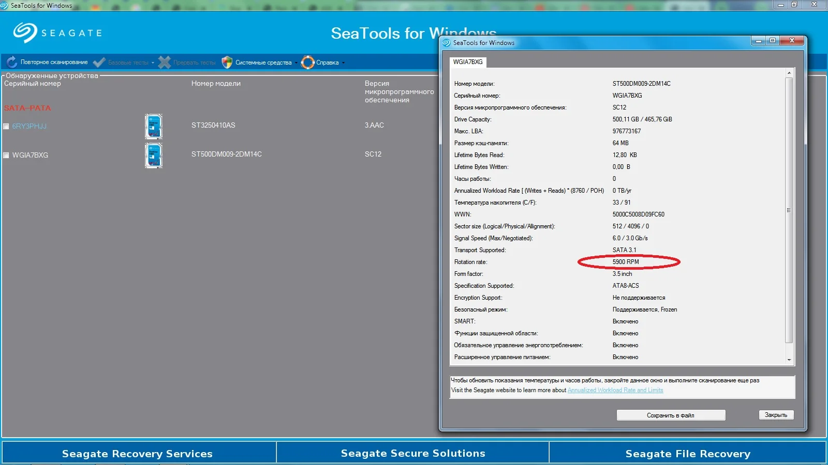
Task: Select Прервать тесты in the toolbar
Action: point(195,63)
